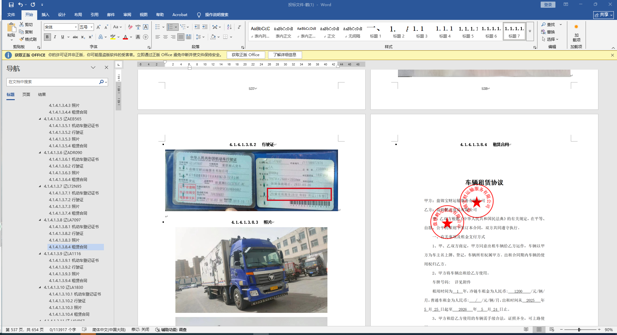Open the font size dropdown (五号)
Screen dimensions: 617x335
[x=91, y=27]
